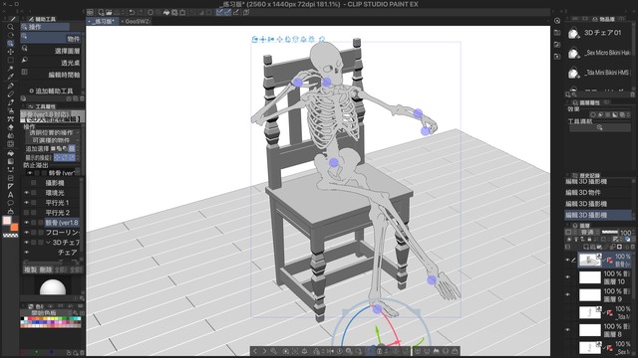Hide 圖層 10 layer eye icon

(x=567, y=277)
